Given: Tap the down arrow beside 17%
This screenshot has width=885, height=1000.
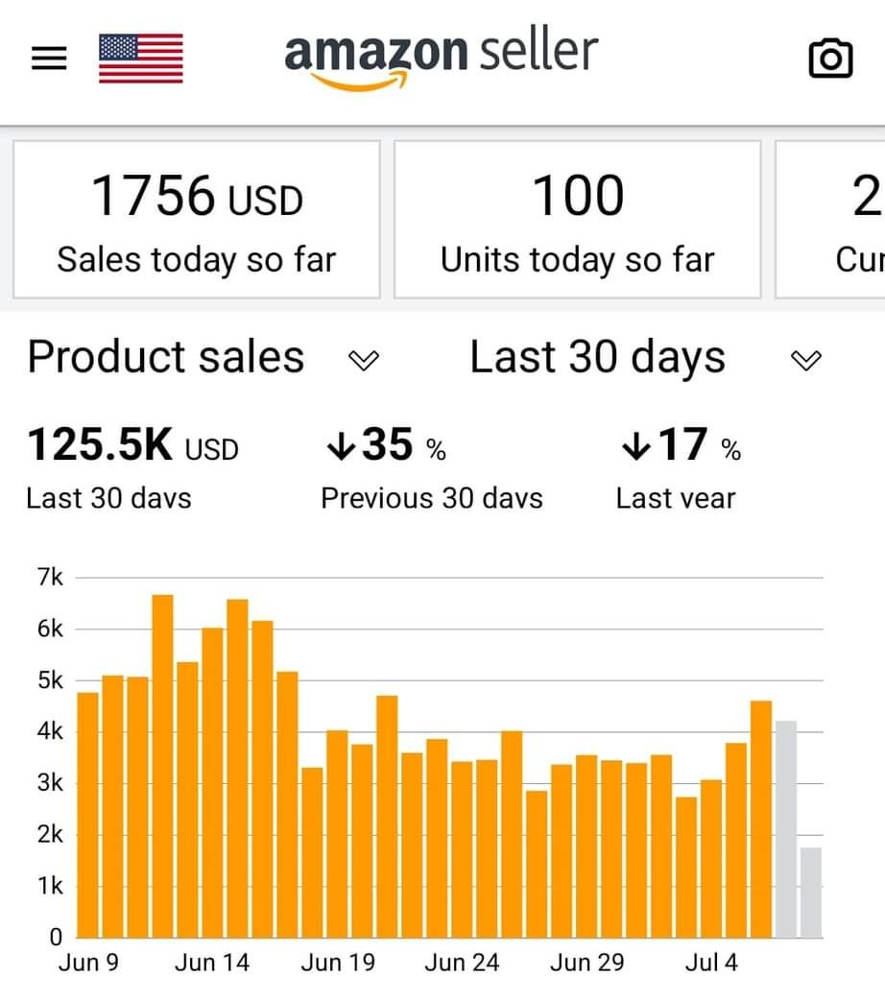Looking at the screenshot, I should [636, 445].
